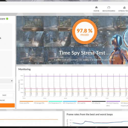The width and height of the screenshot is (128, 128).
Task: Click the Frame rates from best and worst loops heading
Action: [90, 114]
